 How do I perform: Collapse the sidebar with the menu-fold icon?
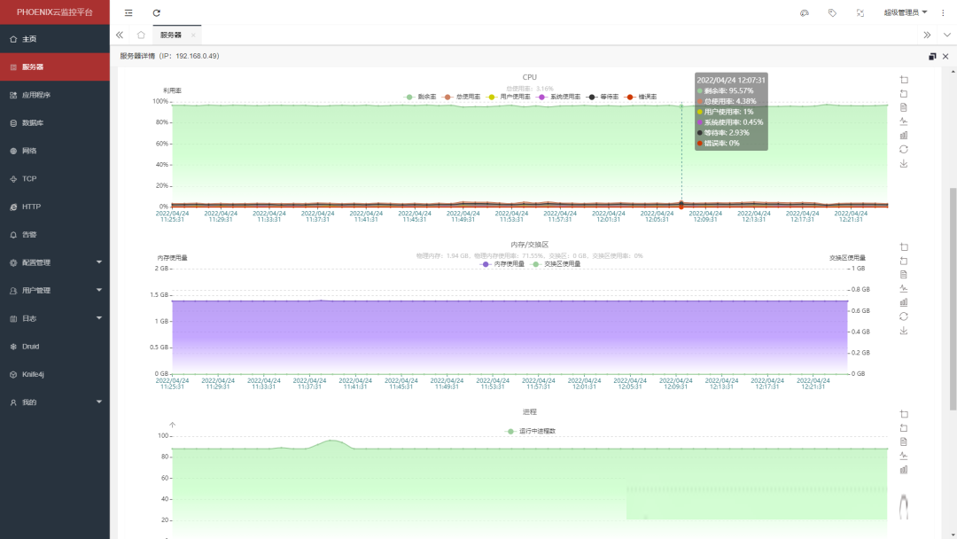coord(129,13)
